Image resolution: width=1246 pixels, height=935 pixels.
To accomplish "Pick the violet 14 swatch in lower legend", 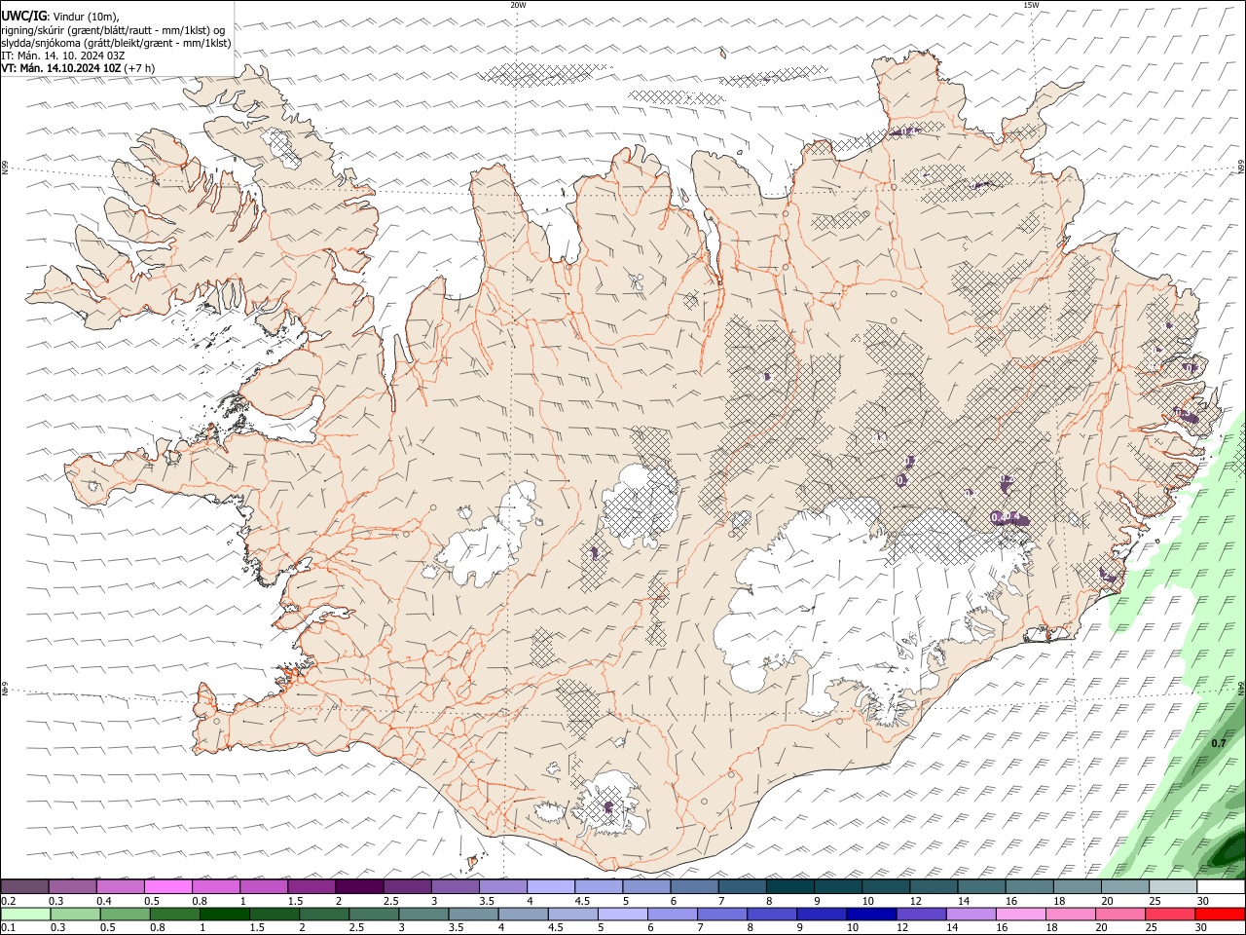I will click(970, 914).
